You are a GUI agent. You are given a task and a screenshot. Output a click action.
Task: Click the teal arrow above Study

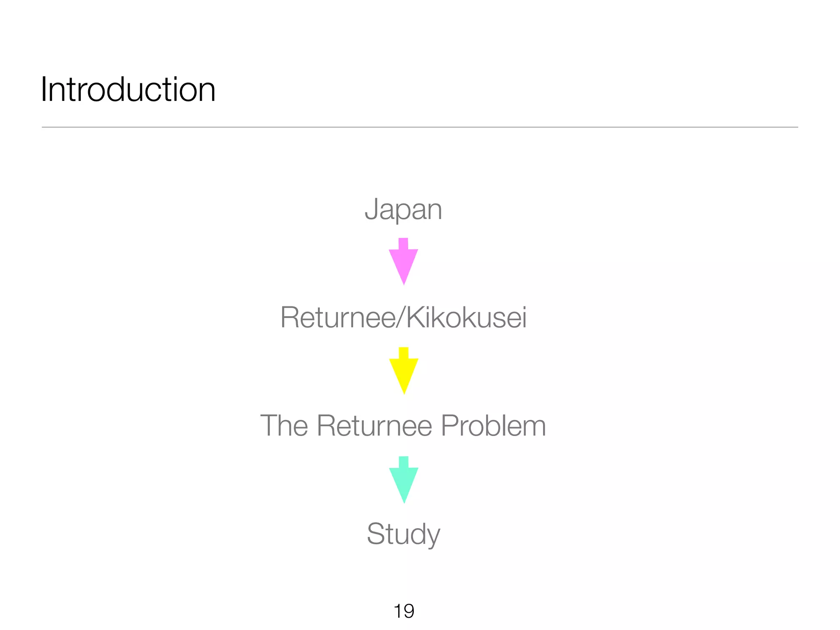(404, 480)
